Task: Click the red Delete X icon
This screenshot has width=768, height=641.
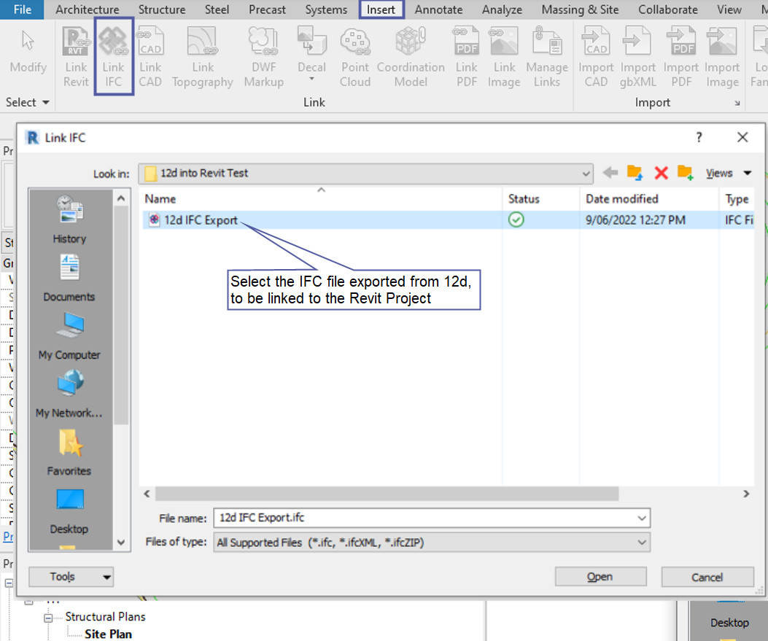Action: (662, 173)
